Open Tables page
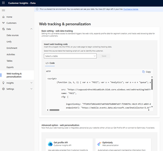The width and height of the screenshot is (163, 151). [10, 61]
